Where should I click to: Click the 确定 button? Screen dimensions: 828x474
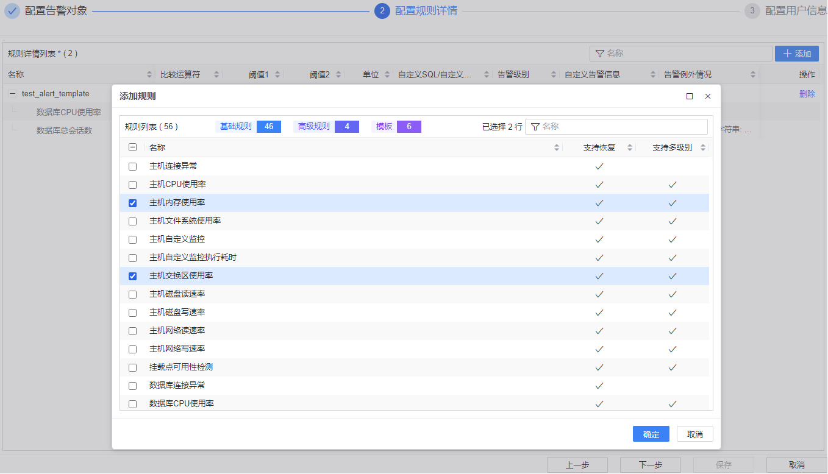click(651, 434)
